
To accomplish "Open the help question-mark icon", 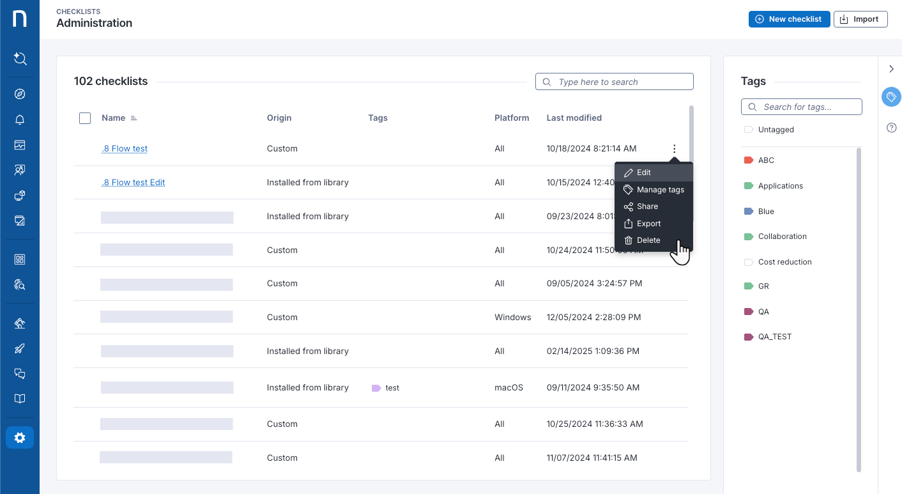I will 891,128.
